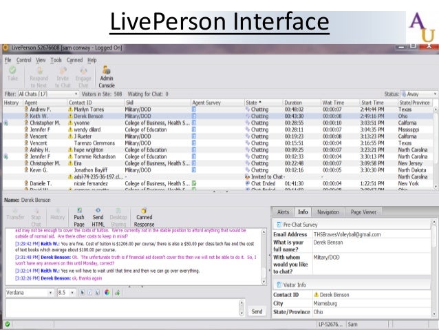Switch to the Navigation tab

[x=328, y=212]
